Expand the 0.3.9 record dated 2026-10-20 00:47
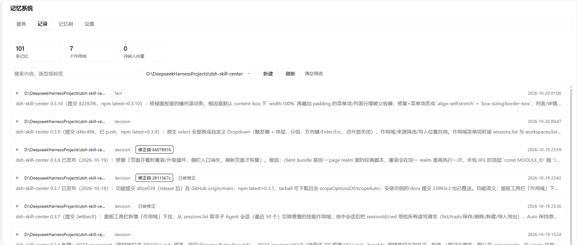Screen dimensions: 577x245 click(17, 122)
